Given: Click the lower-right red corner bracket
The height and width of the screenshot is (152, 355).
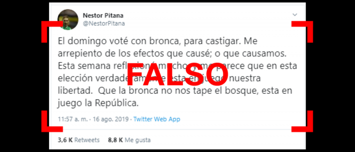Looking at the screenshot, I should click(x=302, y=121).
